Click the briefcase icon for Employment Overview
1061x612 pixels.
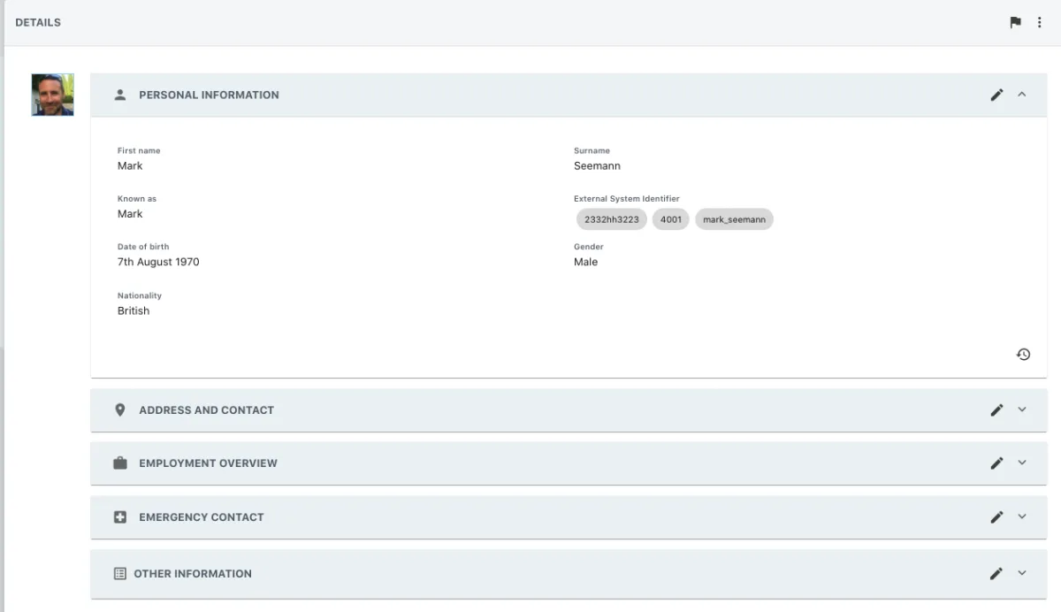pos(120,463)
